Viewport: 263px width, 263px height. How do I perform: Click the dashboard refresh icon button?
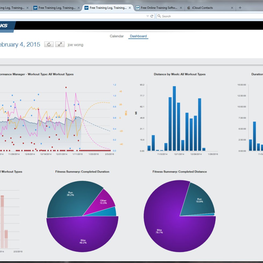click(49, 45)
